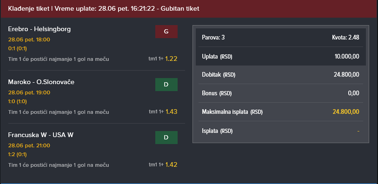Click the 1.43 odds value

[171, 112]
